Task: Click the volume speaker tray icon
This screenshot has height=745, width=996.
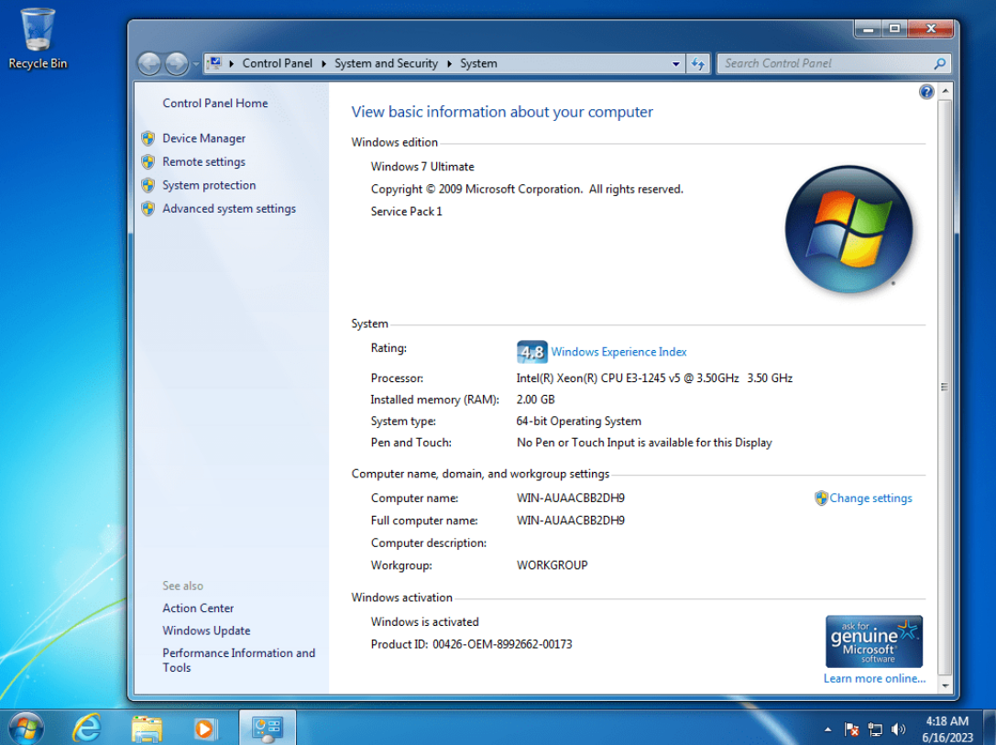Action: point(898,729)
